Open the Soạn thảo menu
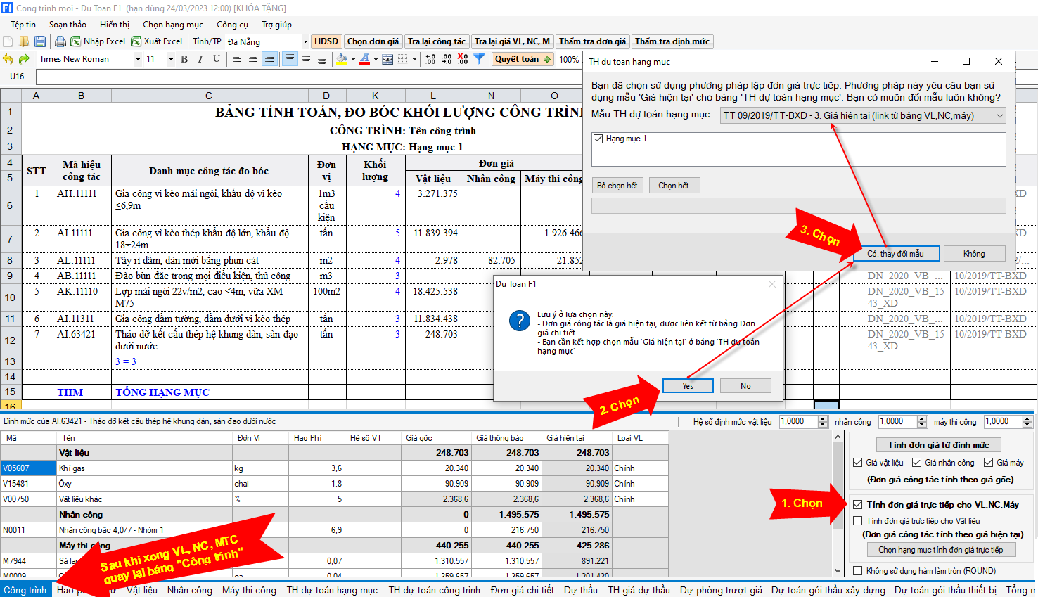This screenshot has height=597, width=1038. click(68, 25)
